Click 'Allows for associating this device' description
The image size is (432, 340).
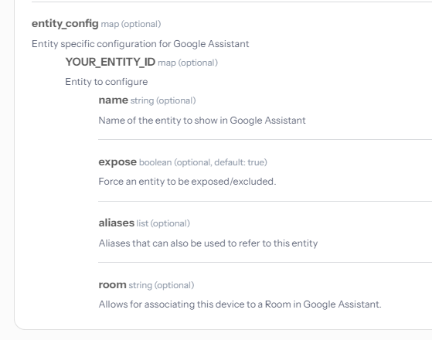tap(240, 304)
